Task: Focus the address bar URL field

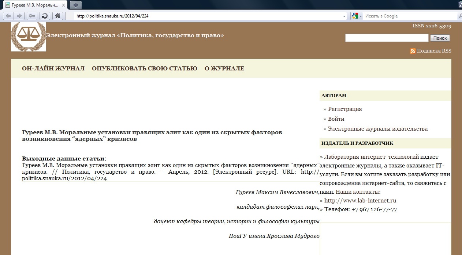Action: click(x=209, y=16)
